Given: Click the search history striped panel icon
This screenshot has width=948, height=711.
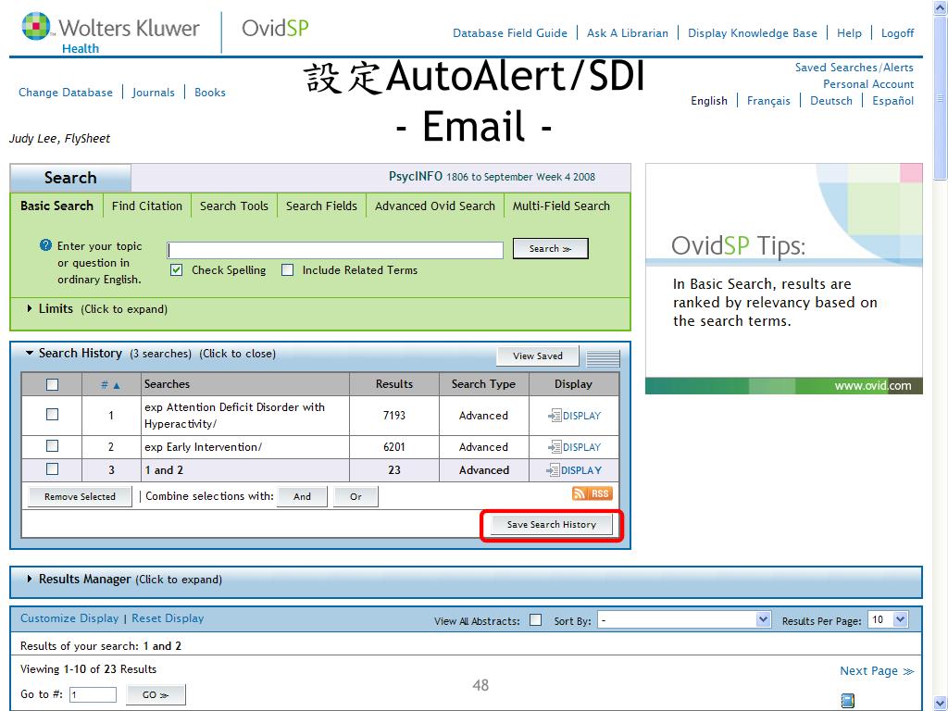Looking at the screenshot, I should pyautogui.click(x=603, y=358).
